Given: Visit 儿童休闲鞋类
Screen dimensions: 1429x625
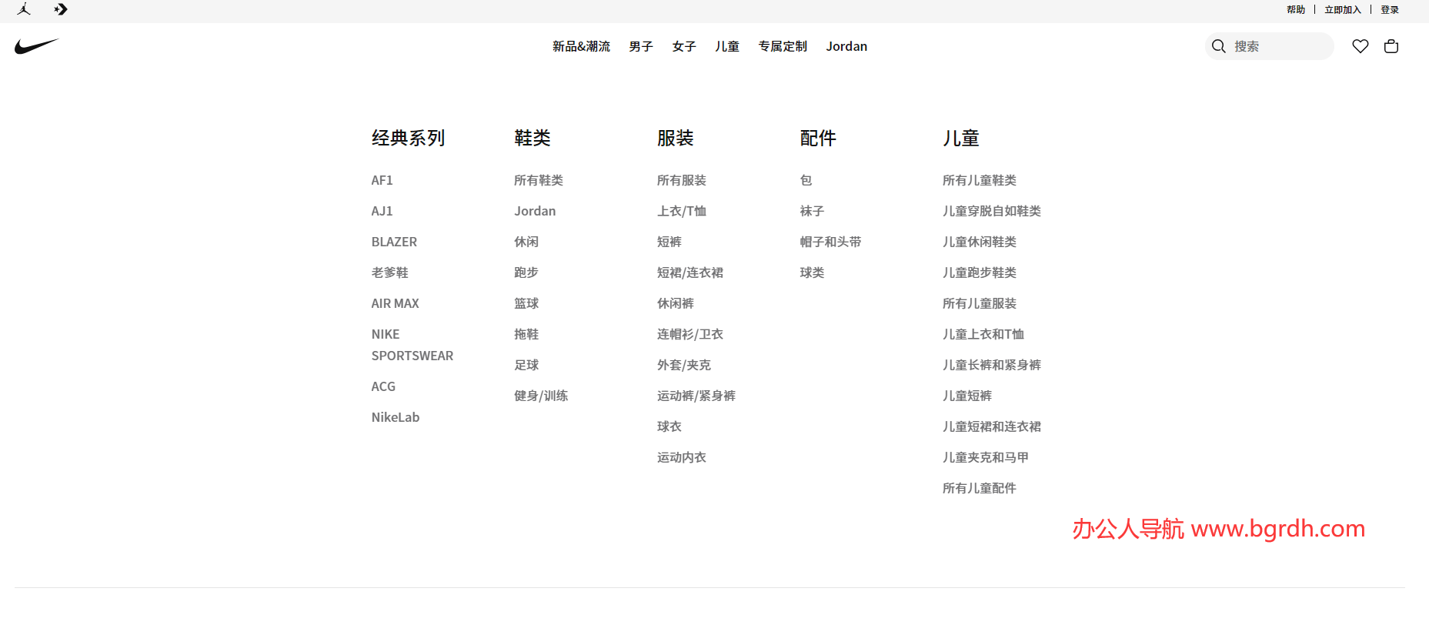Looking at the screenshot, I should pyautogui.click(x=980, y=242).
